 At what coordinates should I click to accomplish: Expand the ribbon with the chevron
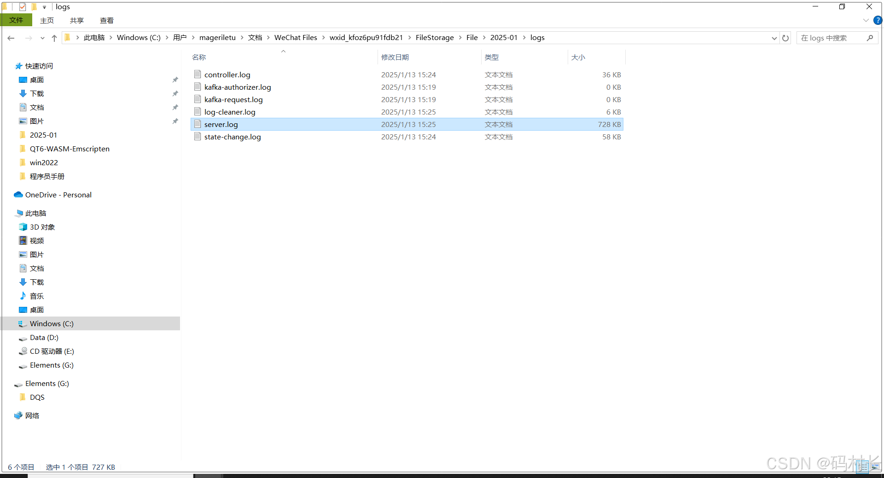(866, 20)
